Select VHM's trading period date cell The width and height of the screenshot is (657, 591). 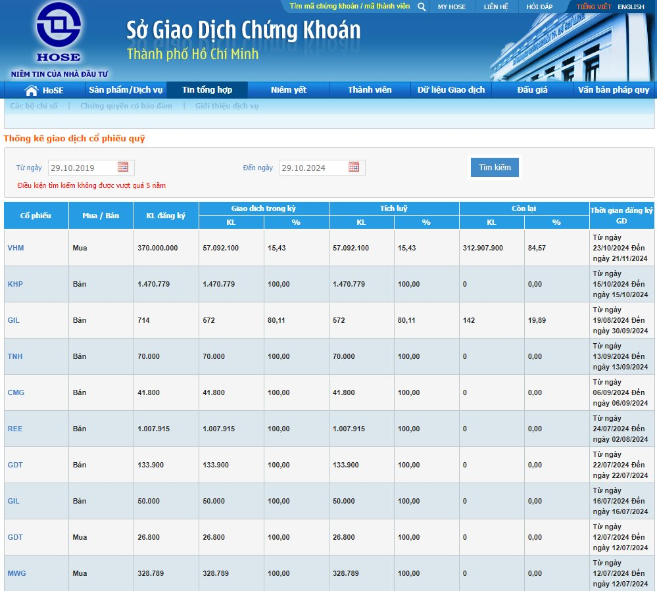pyautogui.click(x=621, y=248)
